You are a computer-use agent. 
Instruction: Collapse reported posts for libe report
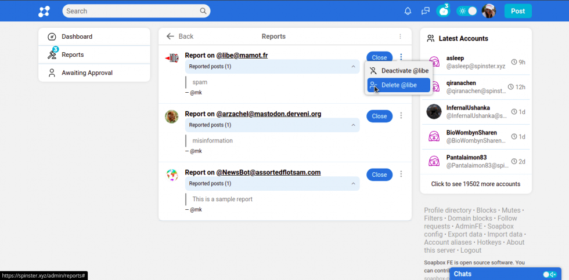(353, 67)
